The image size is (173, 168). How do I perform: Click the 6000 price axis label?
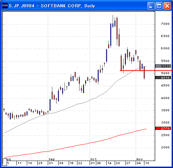point(165,48)
